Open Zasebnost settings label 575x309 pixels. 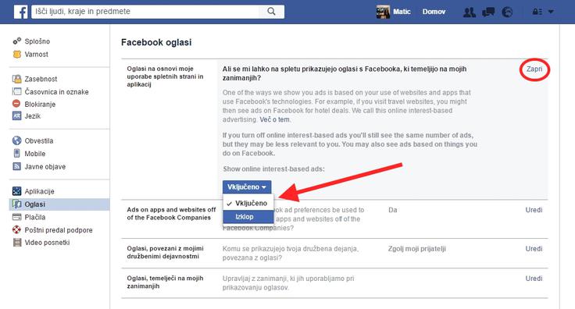[x=41, y=79]
